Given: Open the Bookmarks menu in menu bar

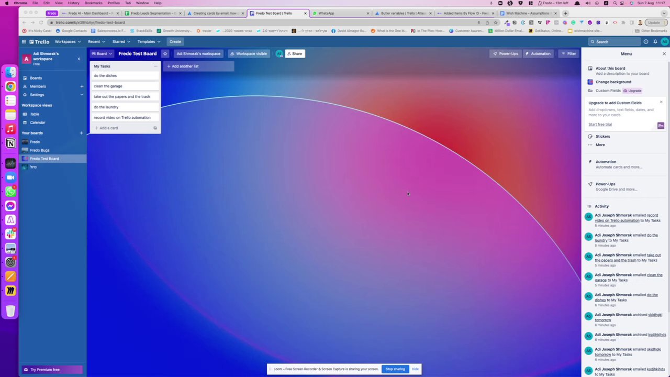Looking at the screenshot, I should click(x=93, y=3).
